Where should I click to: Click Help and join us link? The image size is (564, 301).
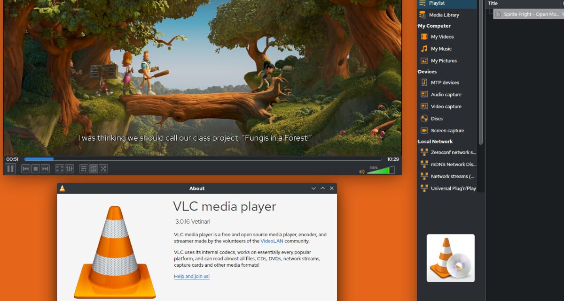tap(192, 277)
